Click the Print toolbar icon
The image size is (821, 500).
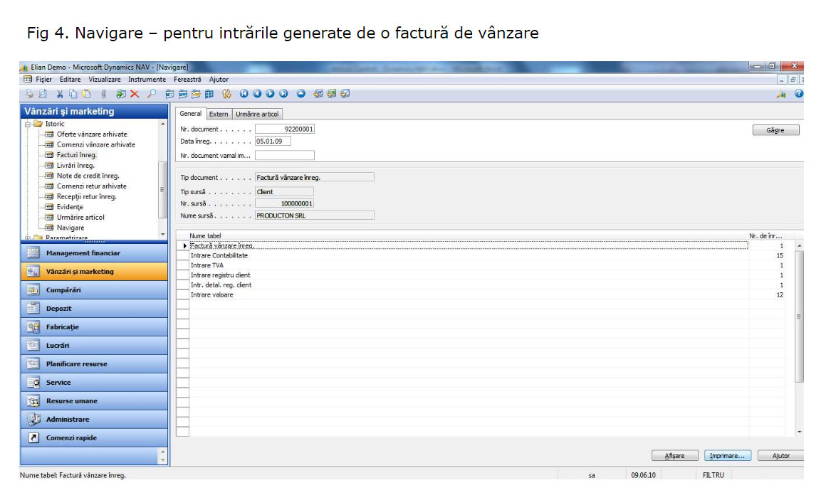[x=29, y=94]
